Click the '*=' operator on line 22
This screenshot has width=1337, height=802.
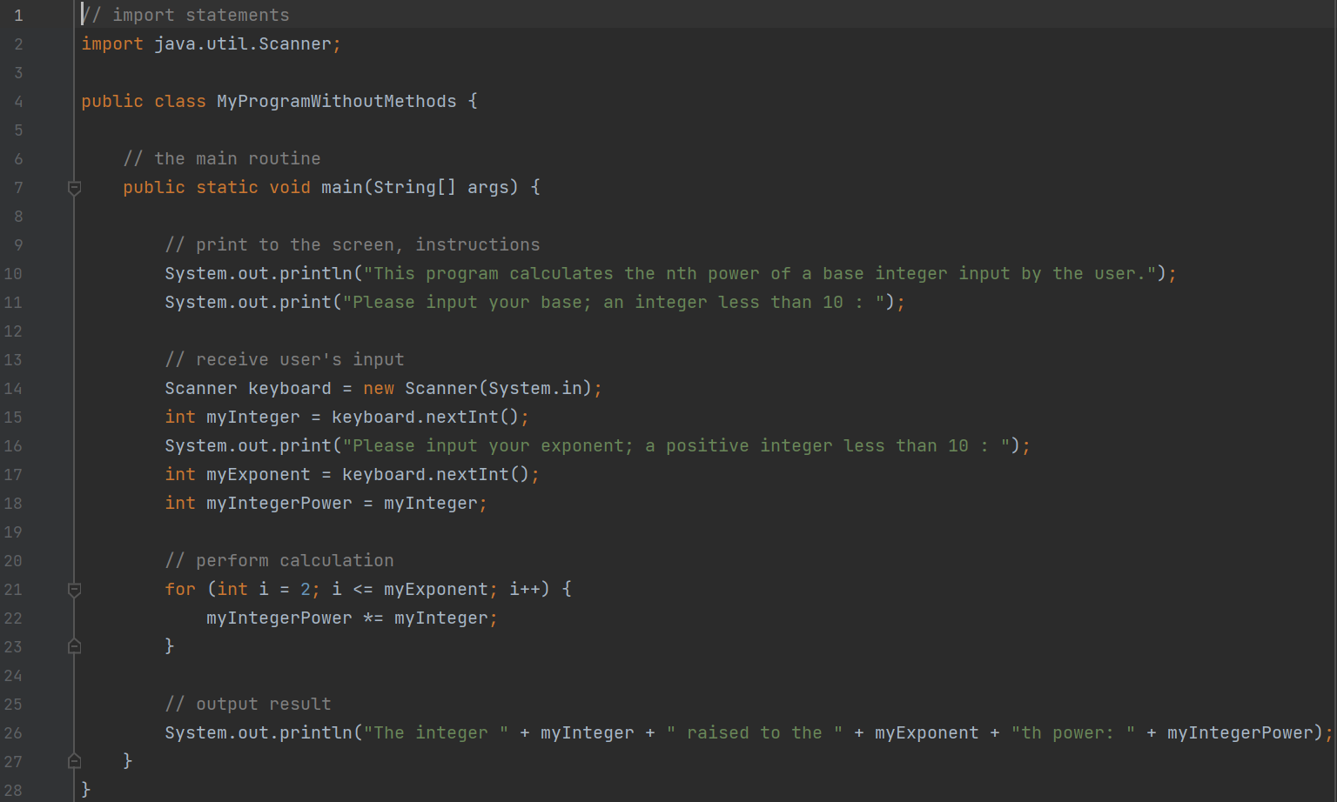373,618
